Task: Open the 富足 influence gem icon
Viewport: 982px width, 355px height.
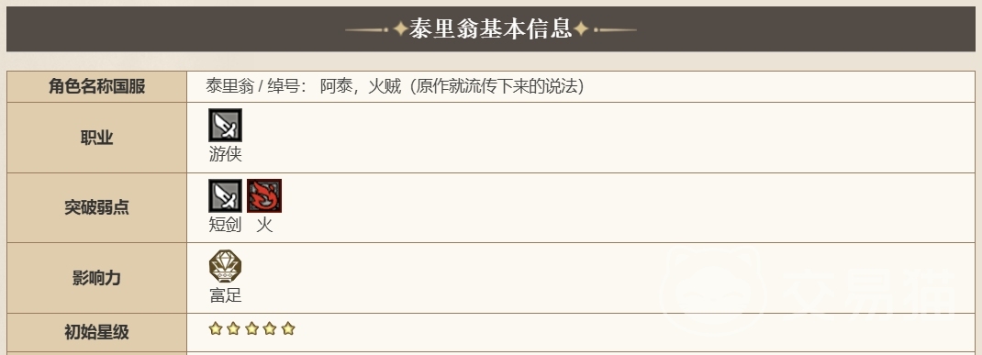Action: pyautogui.click(x=225, y=267)
